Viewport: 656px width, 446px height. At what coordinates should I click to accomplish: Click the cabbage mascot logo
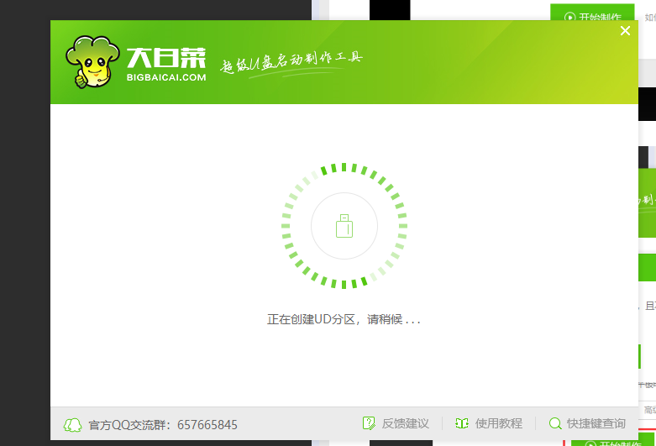click(92, 62)
